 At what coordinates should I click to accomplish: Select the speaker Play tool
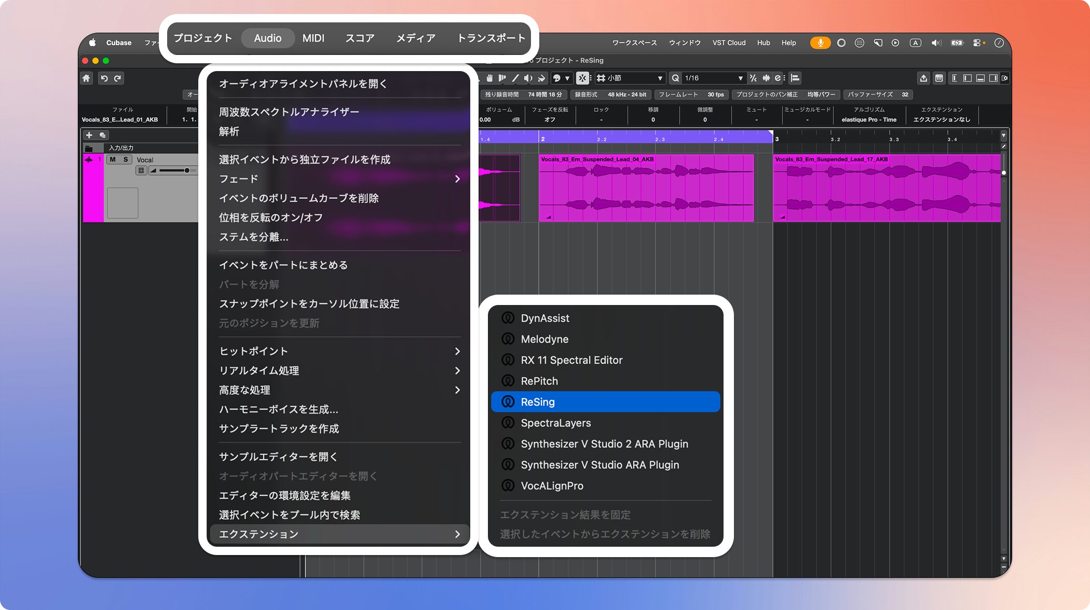[x=528, y=78]
